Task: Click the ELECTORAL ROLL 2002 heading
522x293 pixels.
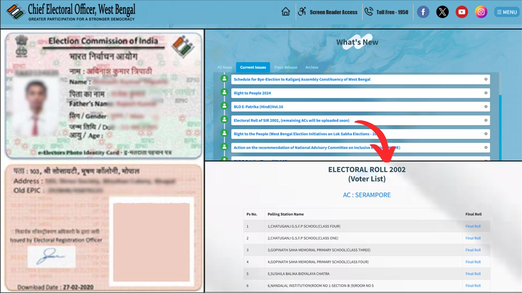Action: (367, 170)
